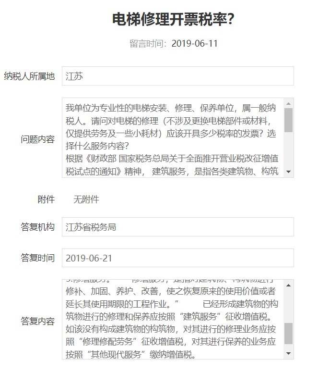Click the 纳税人所属地 field showing 江苏

(x=177, y=76)
